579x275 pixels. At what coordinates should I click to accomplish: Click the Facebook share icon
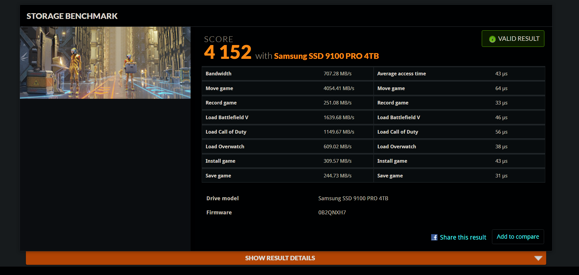pos(434,237)
